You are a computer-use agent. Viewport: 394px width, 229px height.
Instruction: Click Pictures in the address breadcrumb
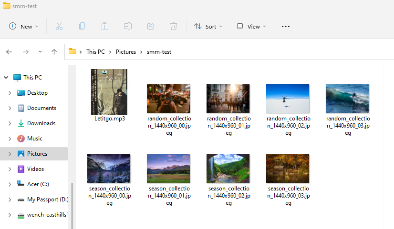(126, 52)
